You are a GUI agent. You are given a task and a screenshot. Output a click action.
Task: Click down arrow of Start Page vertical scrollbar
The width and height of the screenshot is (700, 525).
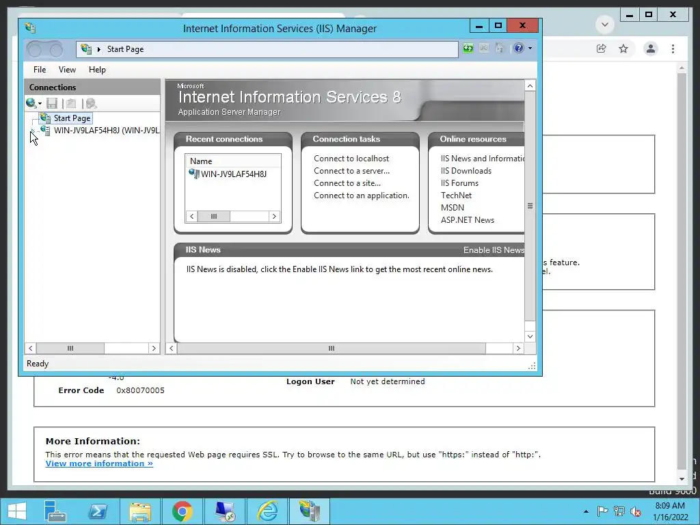tap(530, 336)
